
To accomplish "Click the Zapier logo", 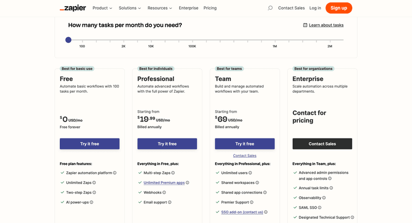I will (73, 8).
